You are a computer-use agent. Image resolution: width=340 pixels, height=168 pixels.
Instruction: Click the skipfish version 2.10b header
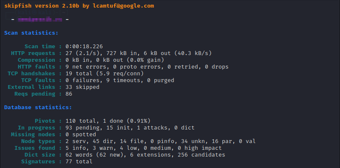[x=42, y=6]
